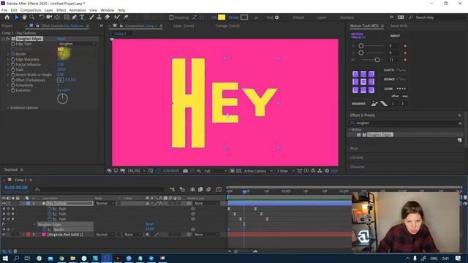Select the Eraser tool
The width and height of the screenshot is (468, 263).
tap(107, 18)
